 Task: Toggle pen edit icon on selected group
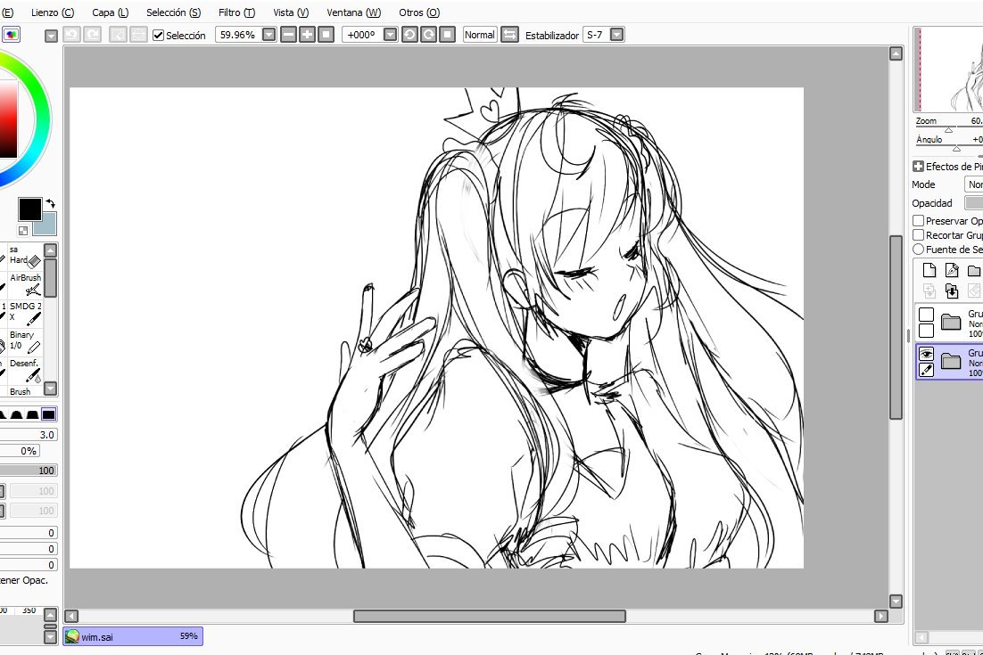[x=926, y=370]
